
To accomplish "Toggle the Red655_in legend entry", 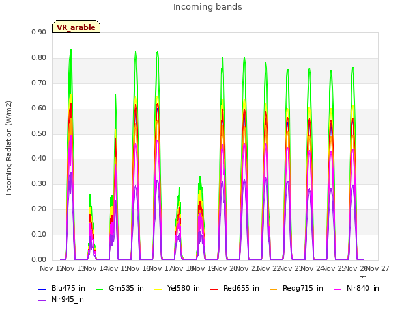I will (235, 288).
